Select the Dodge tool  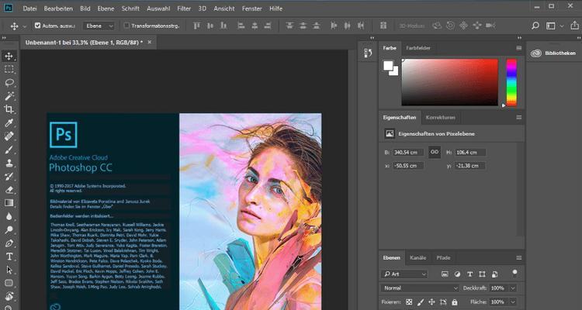(x=9, y=230)
